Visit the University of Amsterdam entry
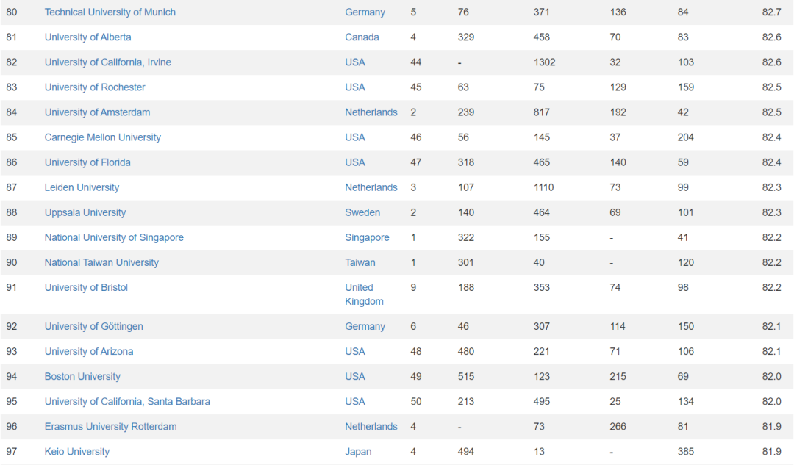Viewport: 794px width, 465px height. click(97, 112)
